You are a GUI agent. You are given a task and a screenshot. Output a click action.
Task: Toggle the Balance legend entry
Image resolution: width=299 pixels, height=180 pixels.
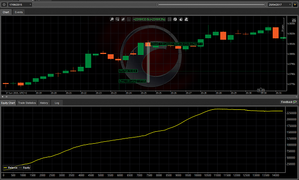(11, 168)
